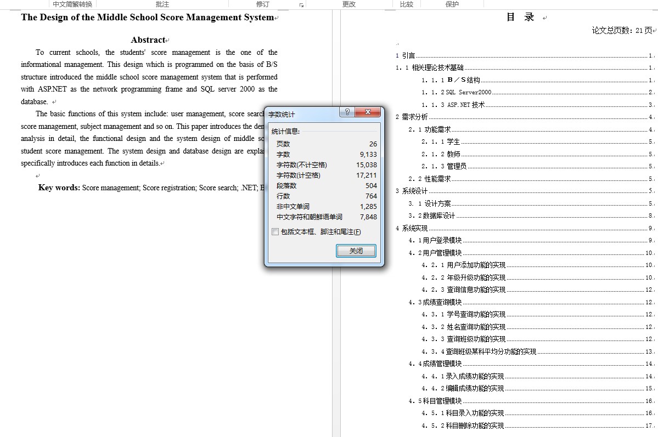658x437 pixels.
Task: Click the 比较 ribbon group label
Action: pyautogui.click(x=406, y=4)
